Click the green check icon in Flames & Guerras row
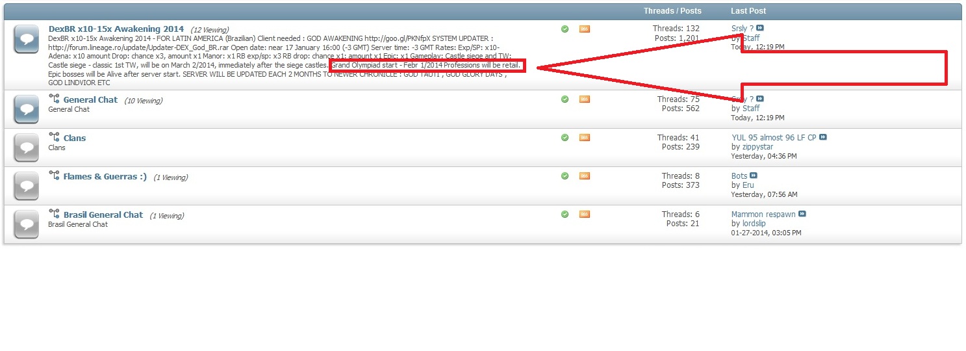Screen dimensions: 966x351 coord(565,176)
